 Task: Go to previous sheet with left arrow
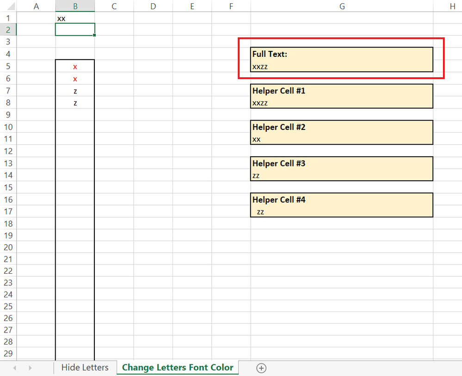coord(15,368)
